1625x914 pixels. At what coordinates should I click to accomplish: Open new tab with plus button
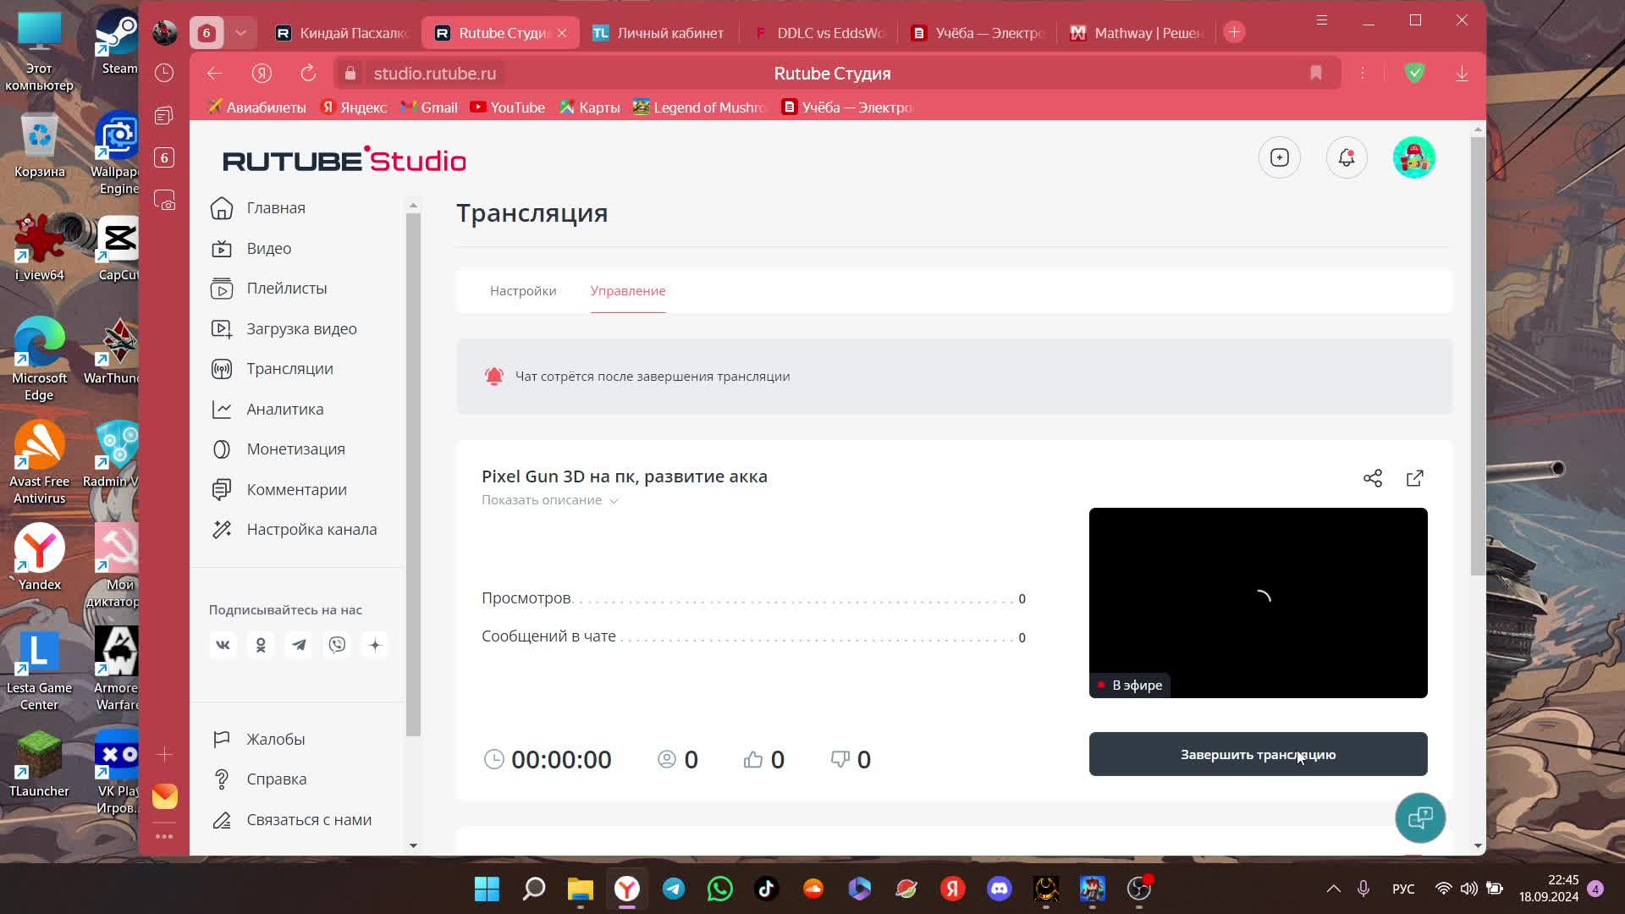click(x=1234, y=32)
